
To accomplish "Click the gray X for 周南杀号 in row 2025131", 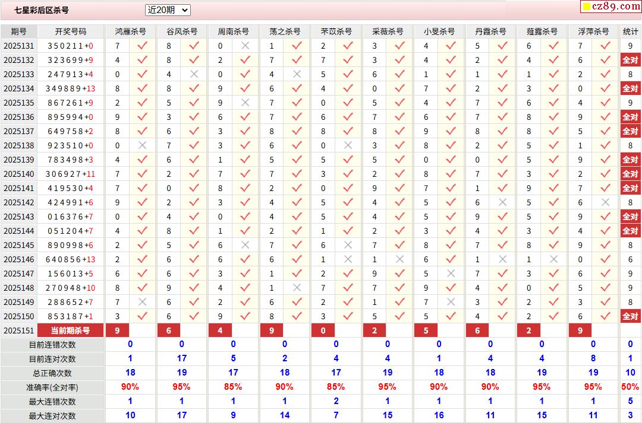I will [246, 46].
